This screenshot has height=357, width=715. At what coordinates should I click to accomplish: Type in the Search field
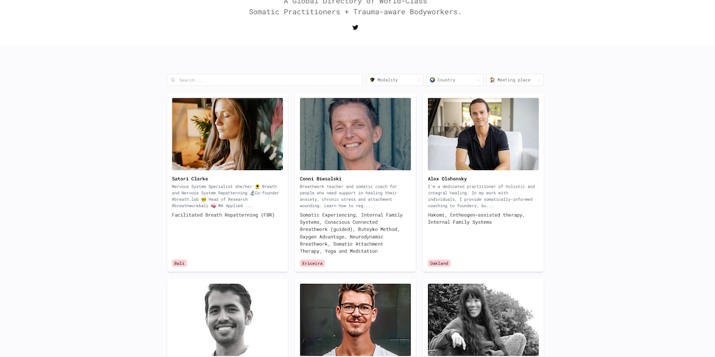click(x=269, y=80)
